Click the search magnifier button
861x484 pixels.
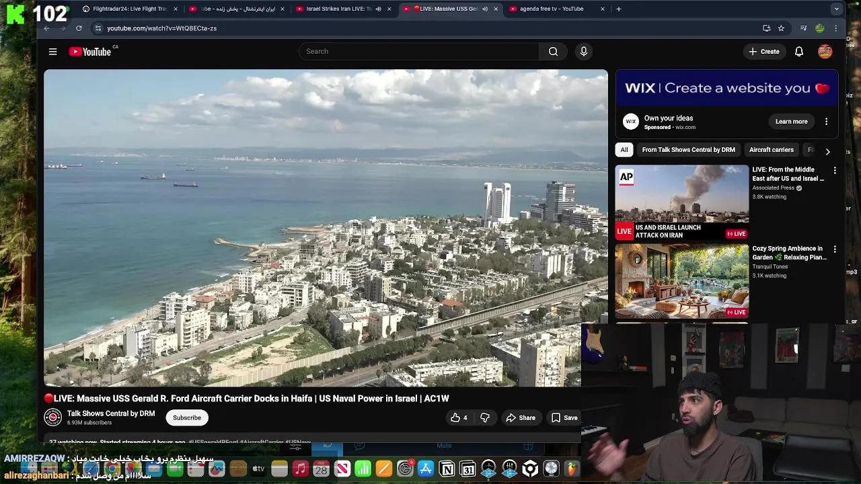coord(553,52)
